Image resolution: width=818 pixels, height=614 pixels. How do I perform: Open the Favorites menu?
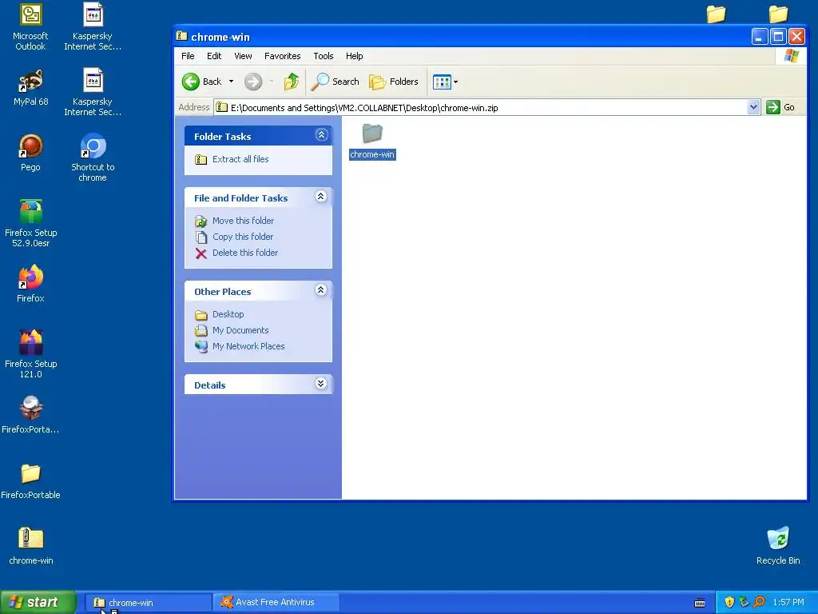coord(282,56)
